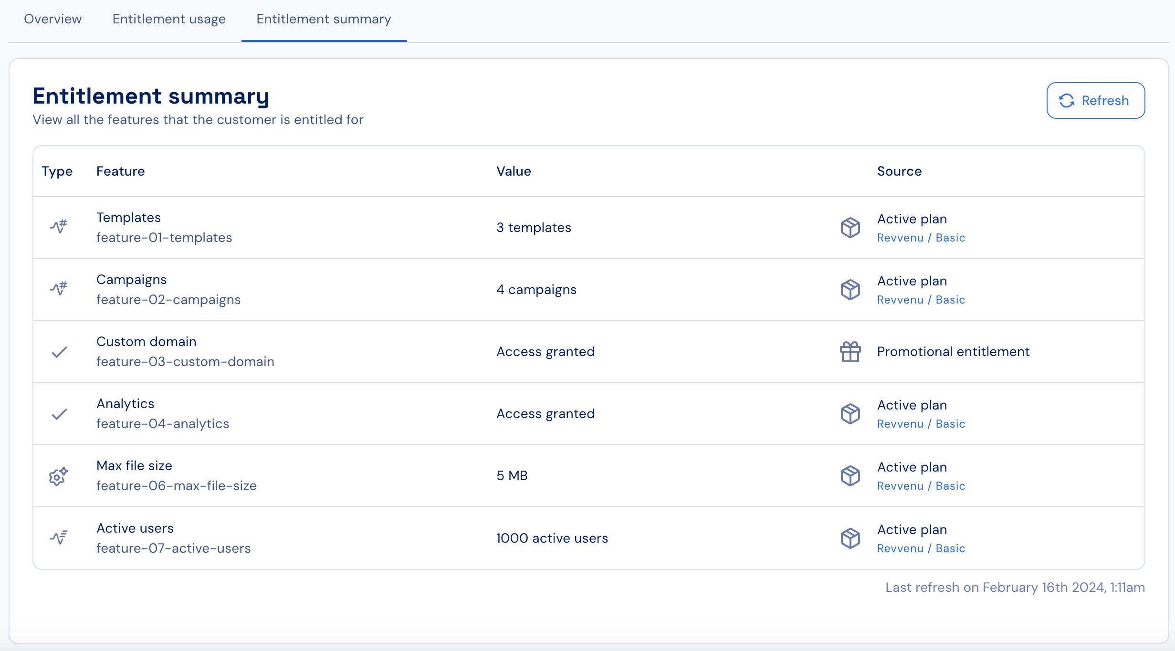Click the Analytics checkmark type icon
Viewport: 1175px width, 651px height.
click(x=59, y=414)
